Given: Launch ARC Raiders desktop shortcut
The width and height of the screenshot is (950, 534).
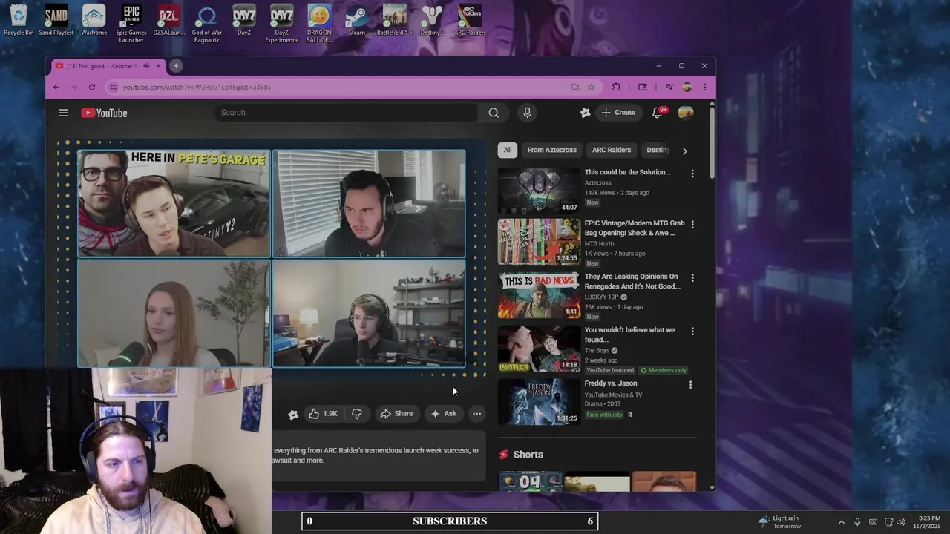Looking at the screenshot, I should [x=470, y=20].
